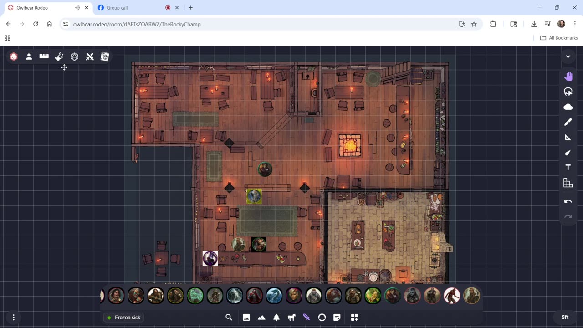The image size is (583, 328).
Task: Open the Frozen sick scene selector
Action: 124,317
